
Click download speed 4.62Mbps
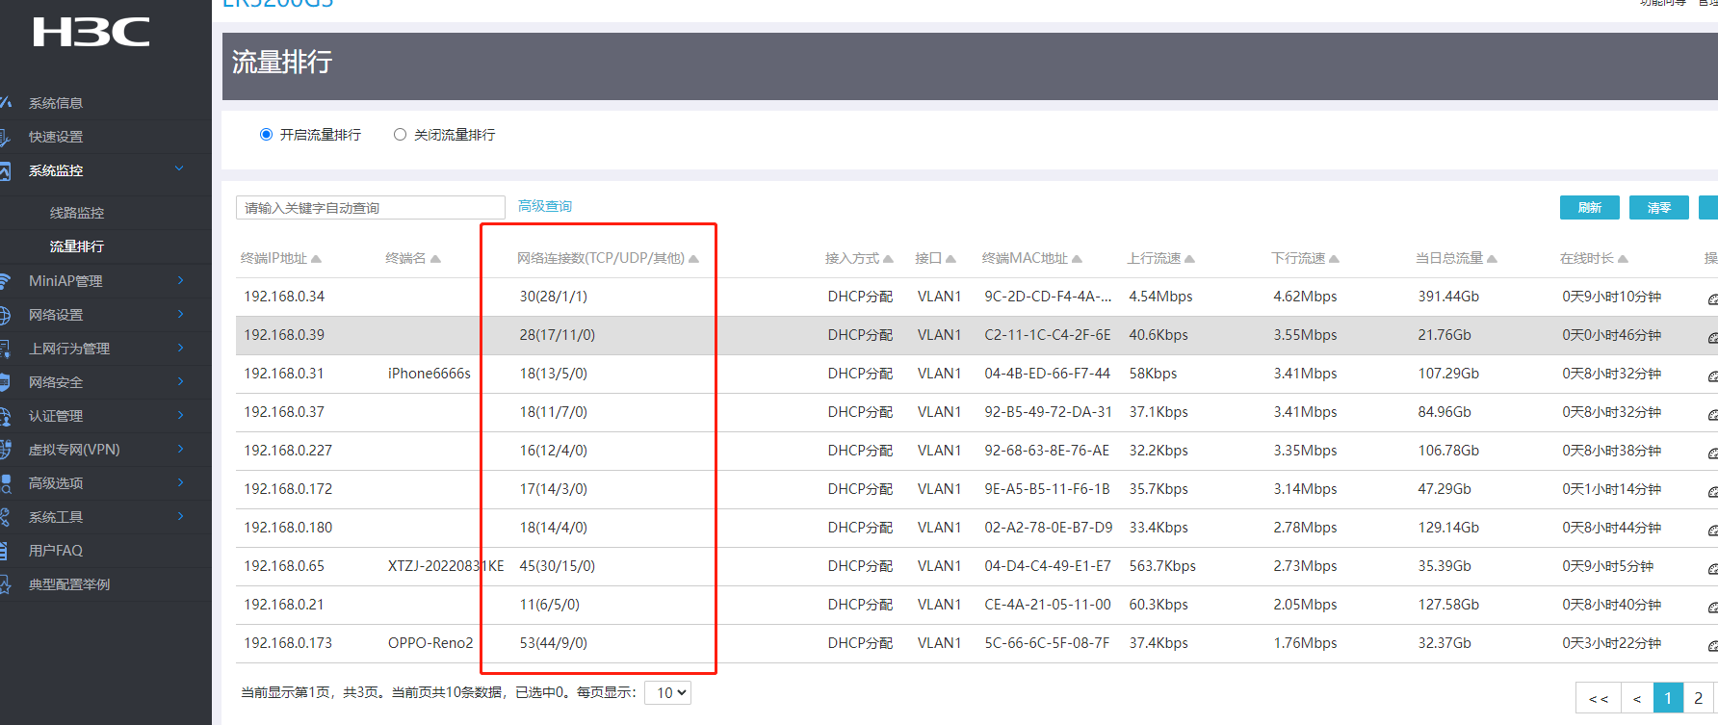pos(1305,297)
